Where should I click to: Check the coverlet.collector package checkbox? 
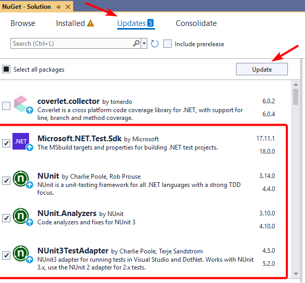(x=6, y=106)
